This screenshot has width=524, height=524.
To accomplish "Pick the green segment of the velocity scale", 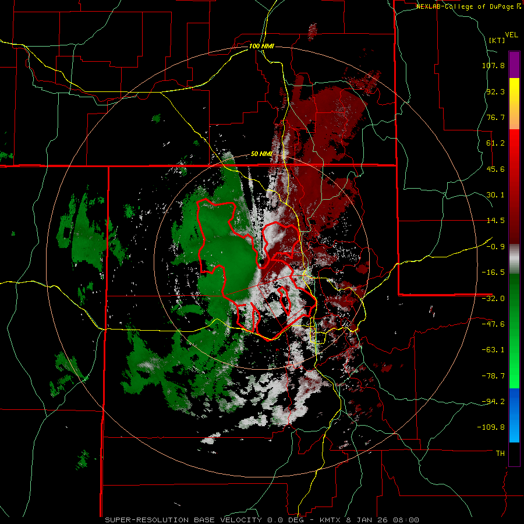I will [514, 331].
